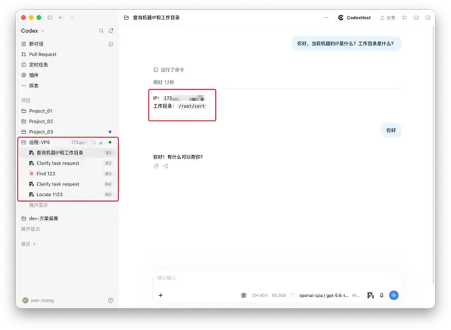This screenshot has width=451, height=330.
Task: Open second Clarify task request chat (⌘4)
Action: tap(68, 184)
